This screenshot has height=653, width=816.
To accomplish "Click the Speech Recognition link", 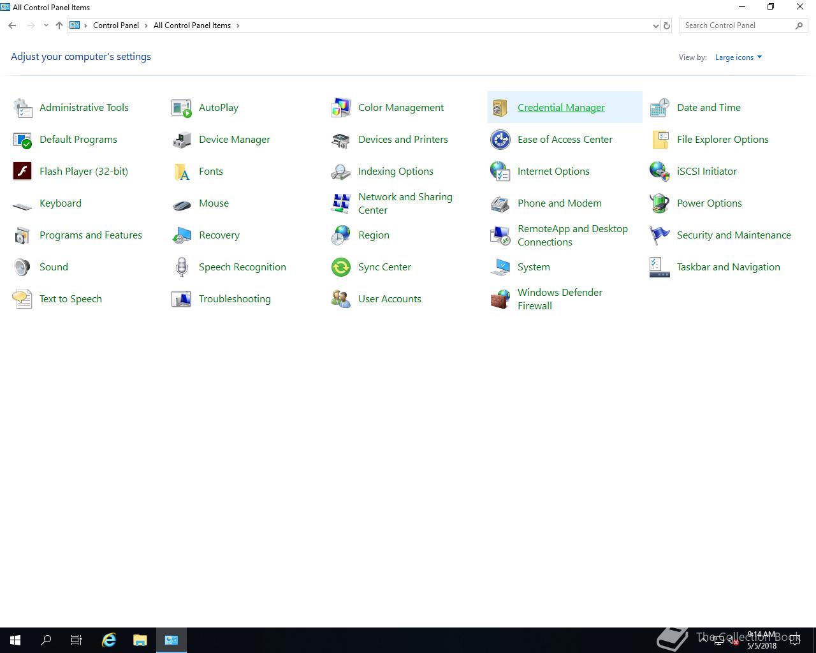I will click(x=242, y=267).
